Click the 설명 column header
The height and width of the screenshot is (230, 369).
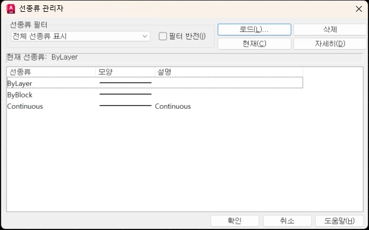(229, 72)
